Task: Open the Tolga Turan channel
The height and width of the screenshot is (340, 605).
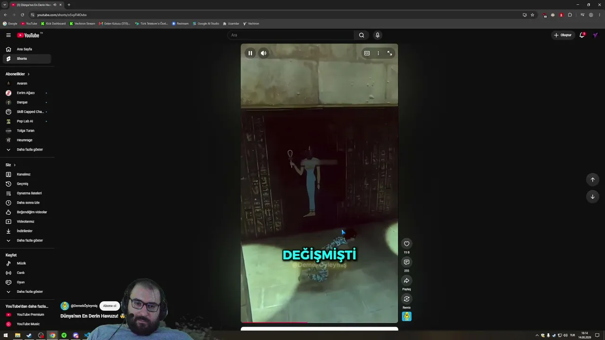Action: [27, 131]
